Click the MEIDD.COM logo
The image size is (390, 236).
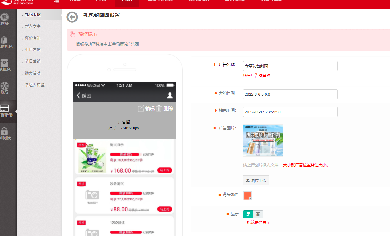(17, 2)
